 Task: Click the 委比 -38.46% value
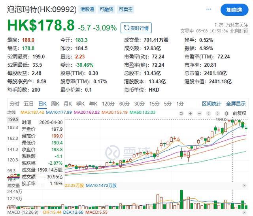point(84,65)
